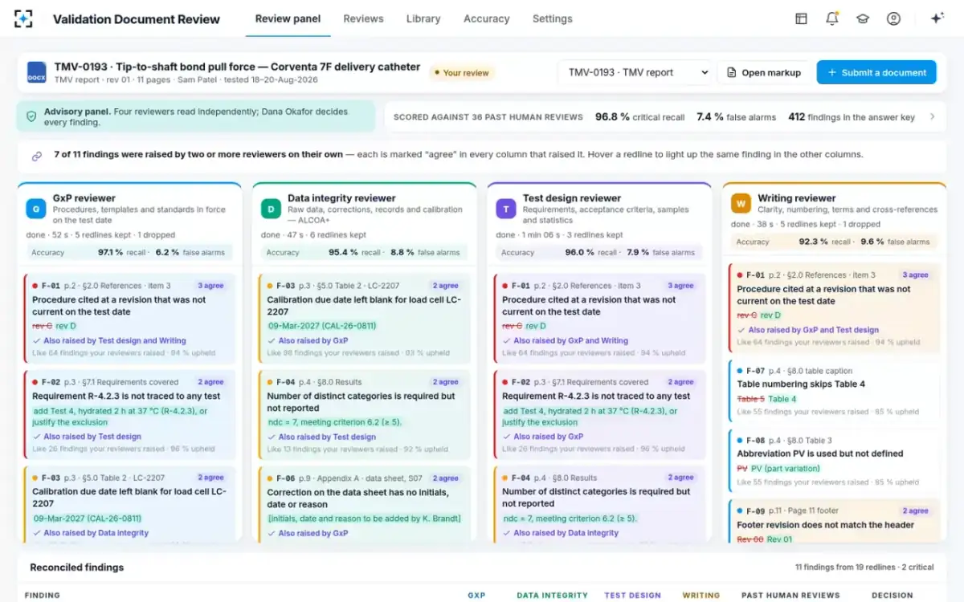Click the Writing reviewer W avatar
This screenshot has width=964, height=602.
coord(741,204)
